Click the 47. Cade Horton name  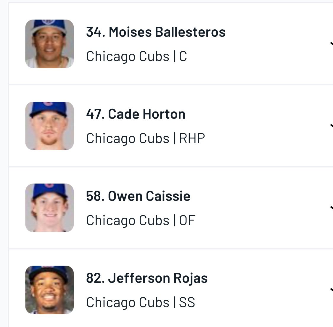(136, 114)
